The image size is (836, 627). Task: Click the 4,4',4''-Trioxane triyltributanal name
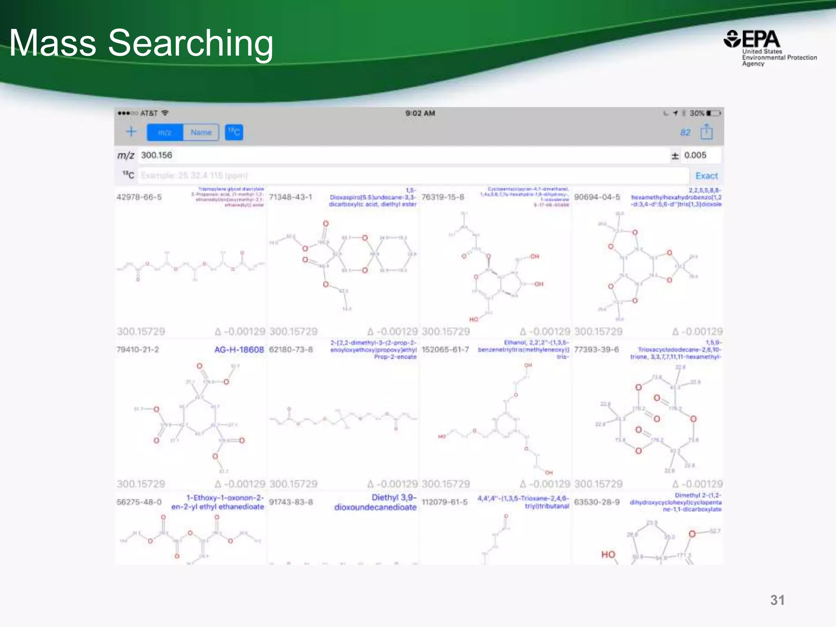[x=523, y=502]
